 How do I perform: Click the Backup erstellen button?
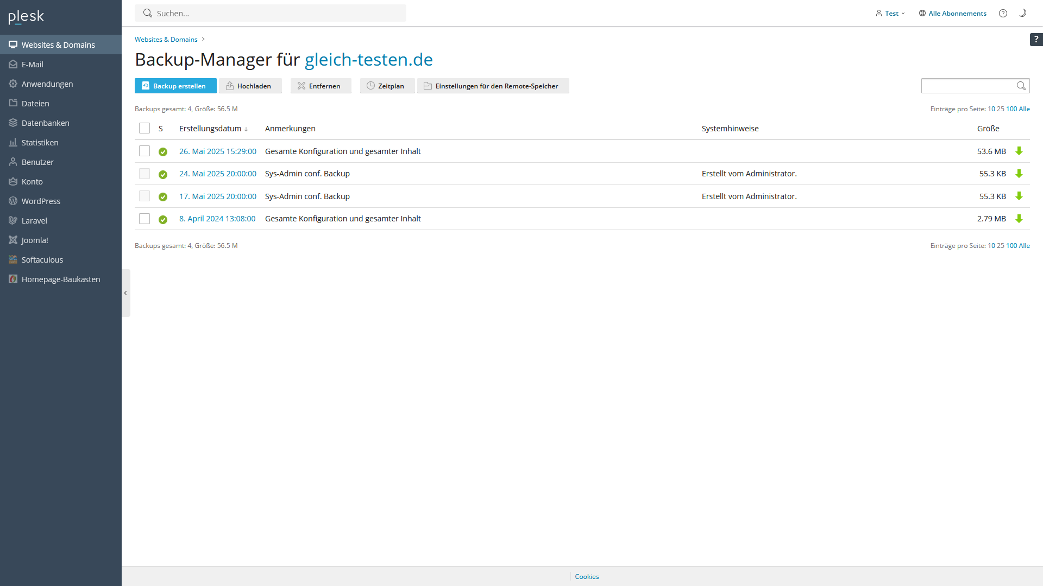pyautogui.click(x=175, y=86)
